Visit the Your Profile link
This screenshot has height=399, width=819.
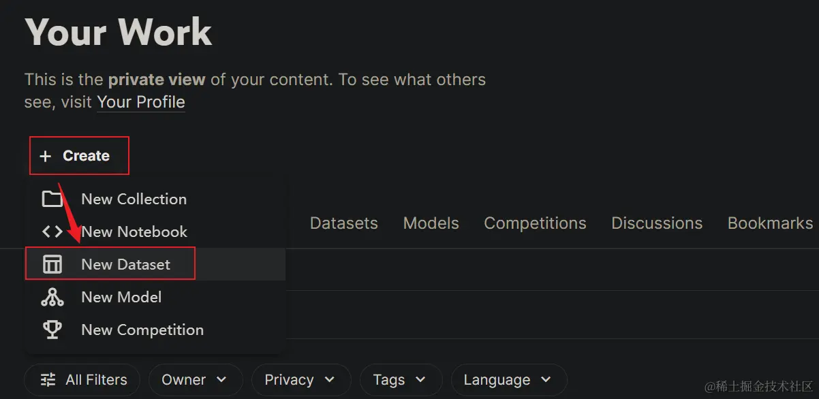pos(141,102)
